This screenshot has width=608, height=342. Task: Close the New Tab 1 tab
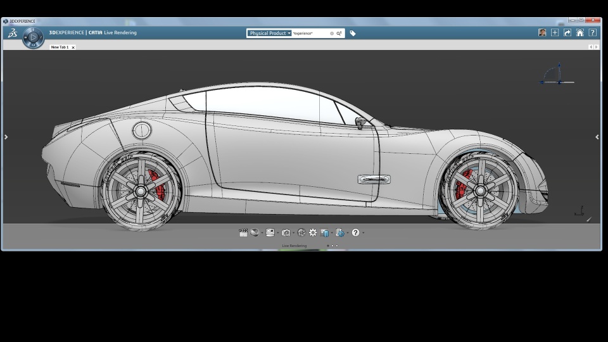[x=73, y=47]
